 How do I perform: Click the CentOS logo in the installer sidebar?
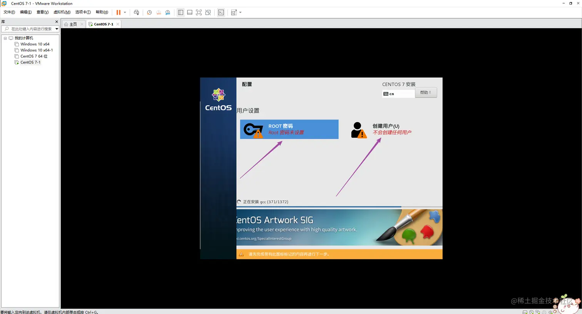pyautogui.click(x=218, y=100)
